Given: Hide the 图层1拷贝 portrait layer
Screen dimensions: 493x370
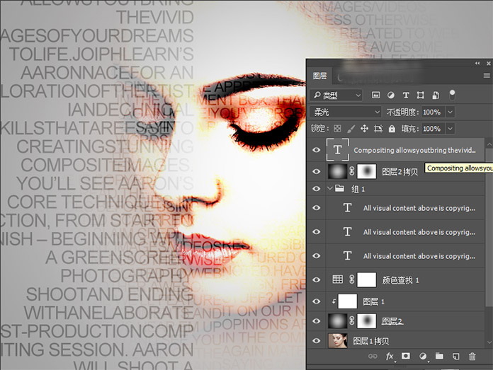Looking at the screenshot, I should coord(316,340).
